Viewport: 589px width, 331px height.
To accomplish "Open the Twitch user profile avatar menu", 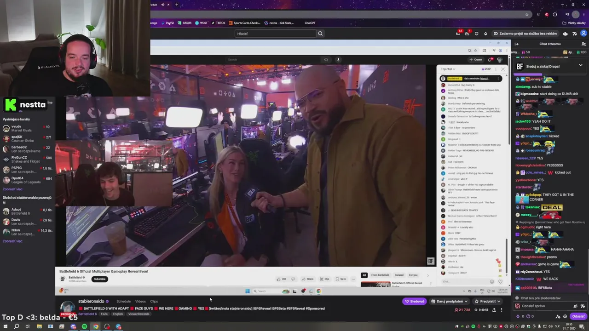I will (x=584, y=33).
